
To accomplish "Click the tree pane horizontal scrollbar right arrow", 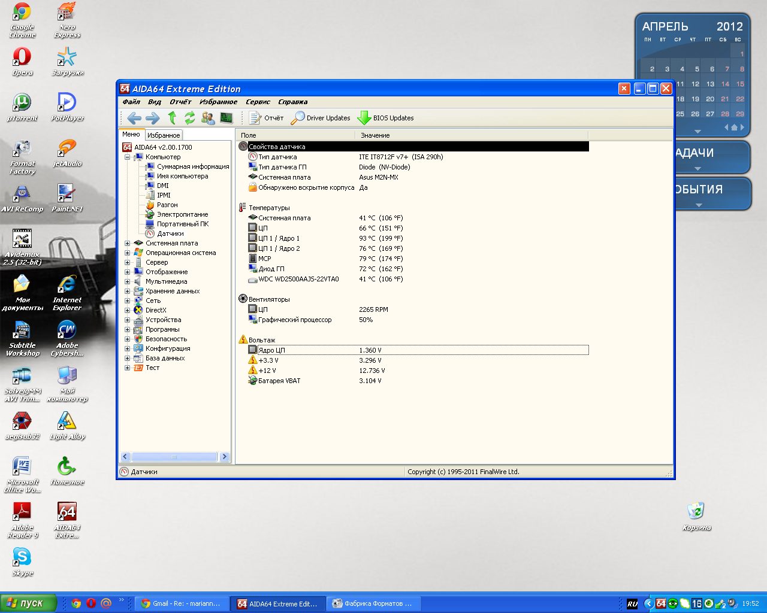I will click(x=225, y=457).
